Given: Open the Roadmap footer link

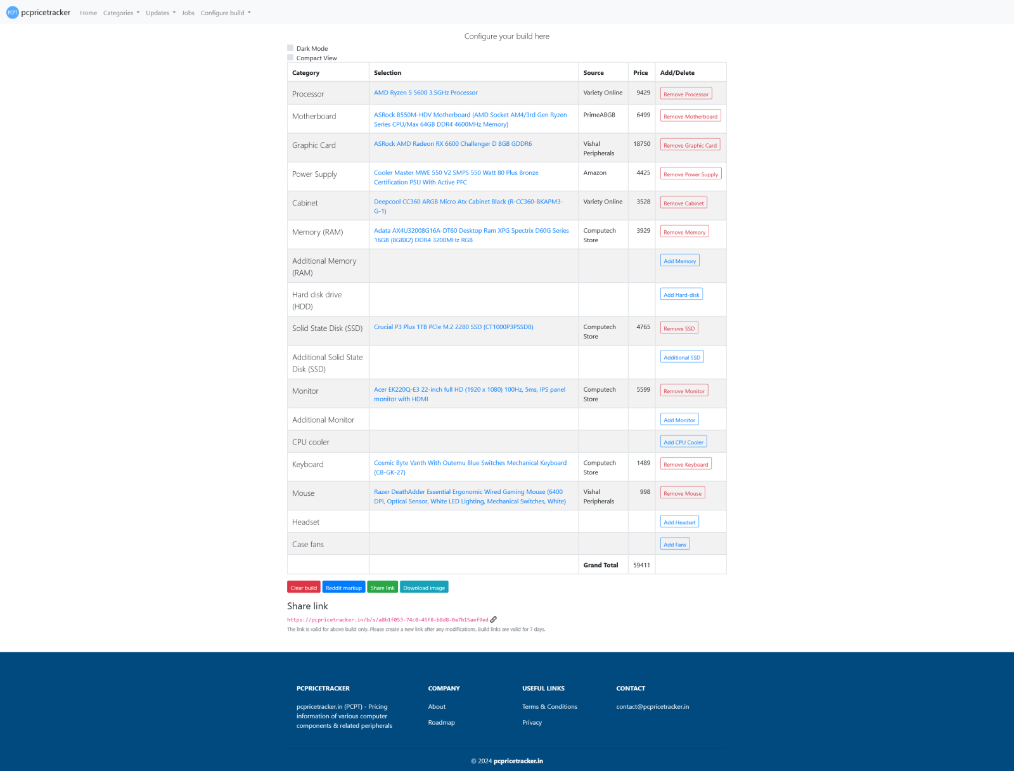Looking at the screenshot, I should tap(441, 722).
